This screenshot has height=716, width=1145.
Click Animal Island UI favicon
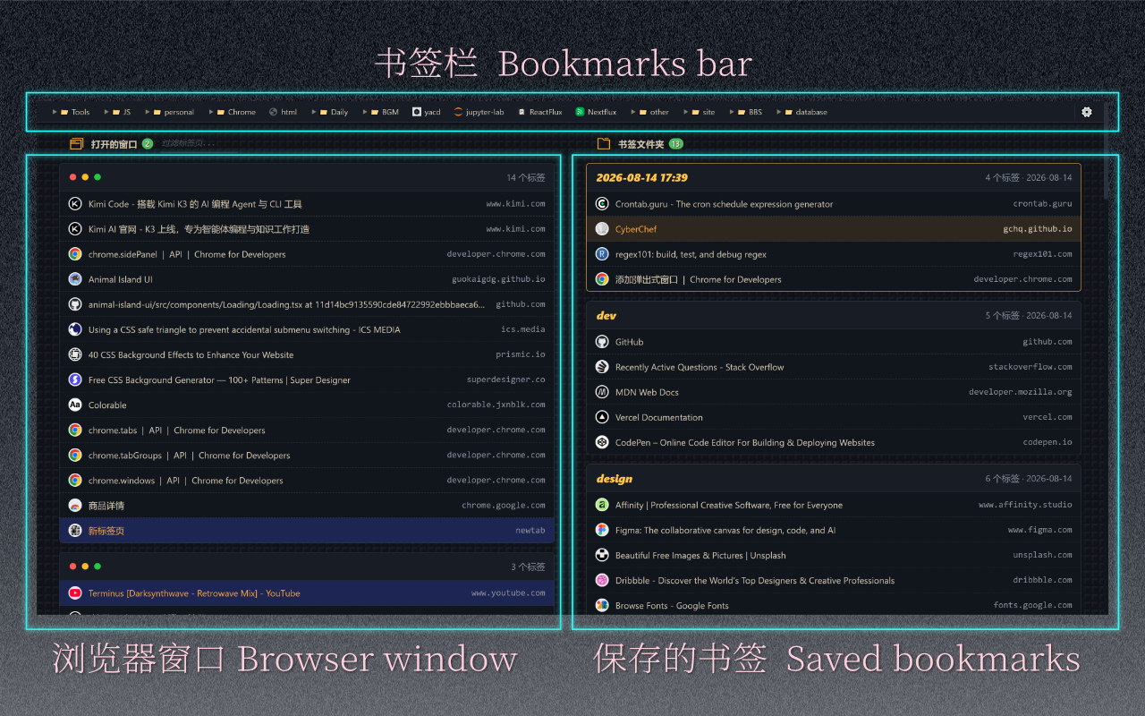tap(75, 279)
